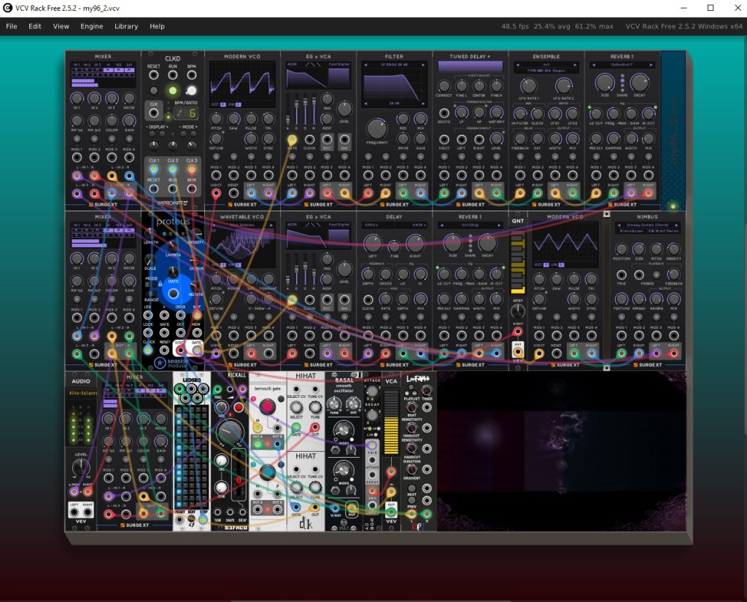This screenshot has width=747, height=602.
Task: Click the LEVEL knob on top EG x VCA
Action: [344, 109]
